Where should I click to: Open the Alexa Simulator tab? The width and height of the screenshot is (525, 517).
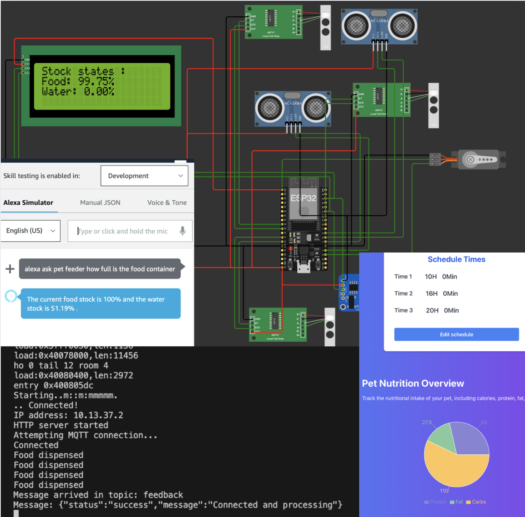[x=28, y=203]
